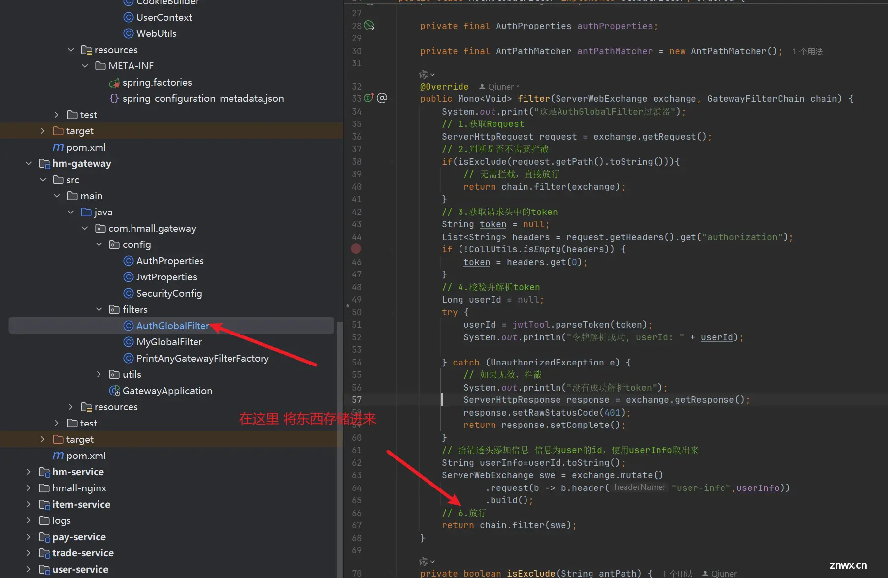Collapse the resources folder above META-INF

coord(71,50)
